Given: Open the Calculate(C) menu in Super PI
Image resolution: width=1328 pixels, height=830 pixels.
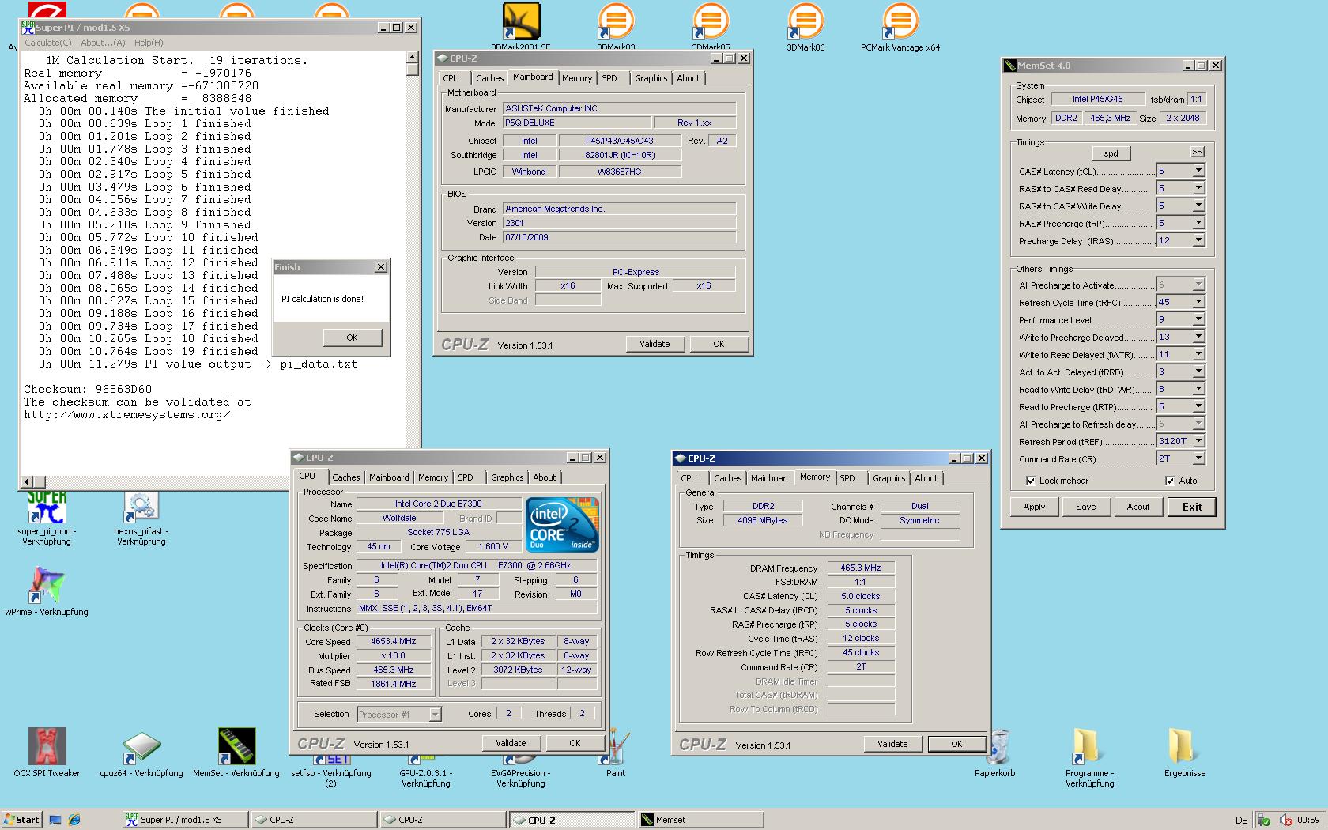Looking at the screenshot, I should point(47,43).
